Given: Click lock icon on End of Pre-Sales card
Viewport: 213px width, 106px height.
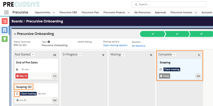Looking at the screenshot, I should coord(17,69).
